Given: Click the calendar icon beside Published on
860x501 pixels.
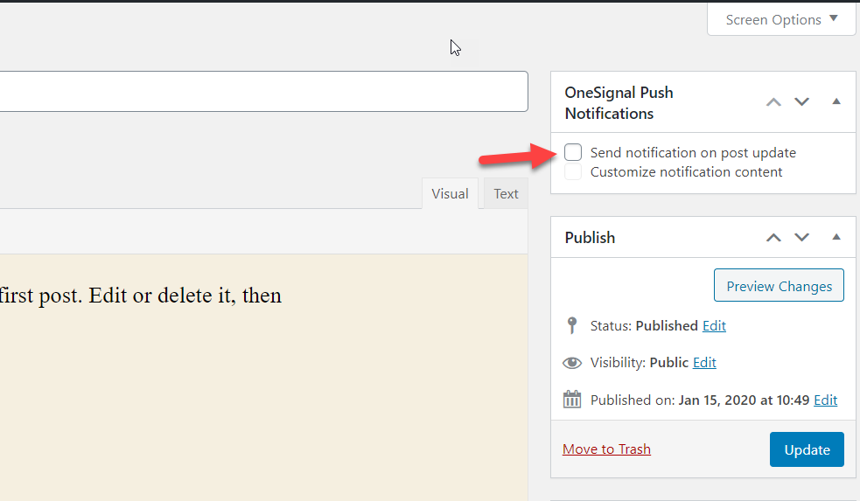Looking at the screenshot, I should click(x=572, y=399).
